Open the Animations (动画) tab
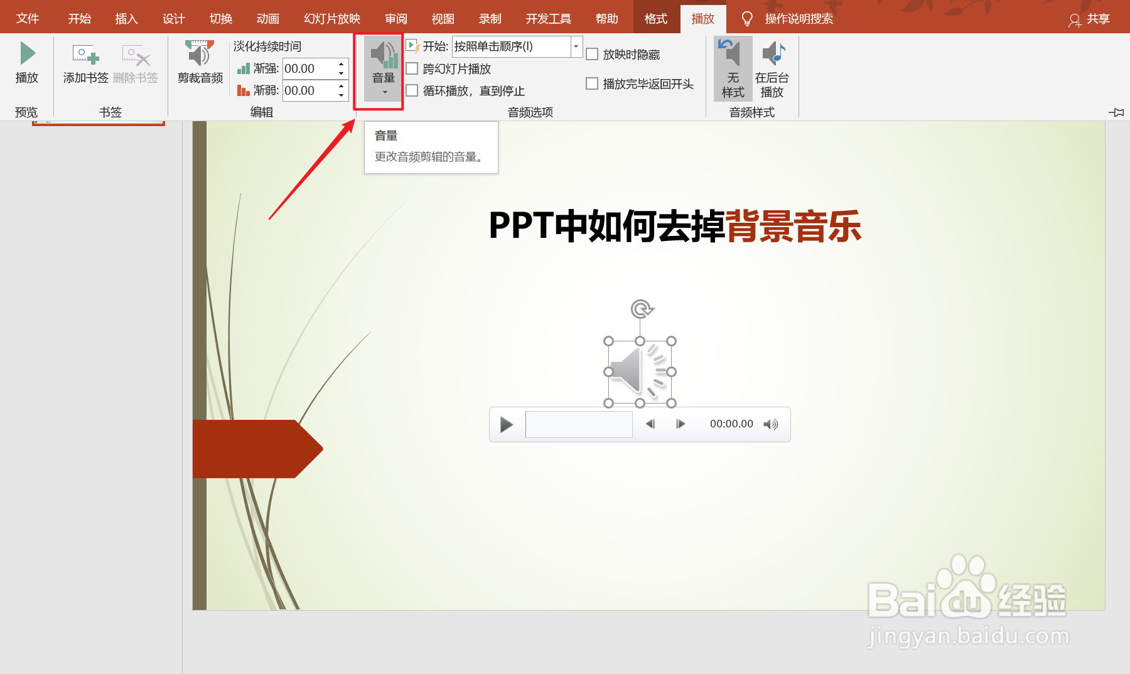The width and height of the screenshot is (1130, 674). pyautogui.click(x=268, y=19)
